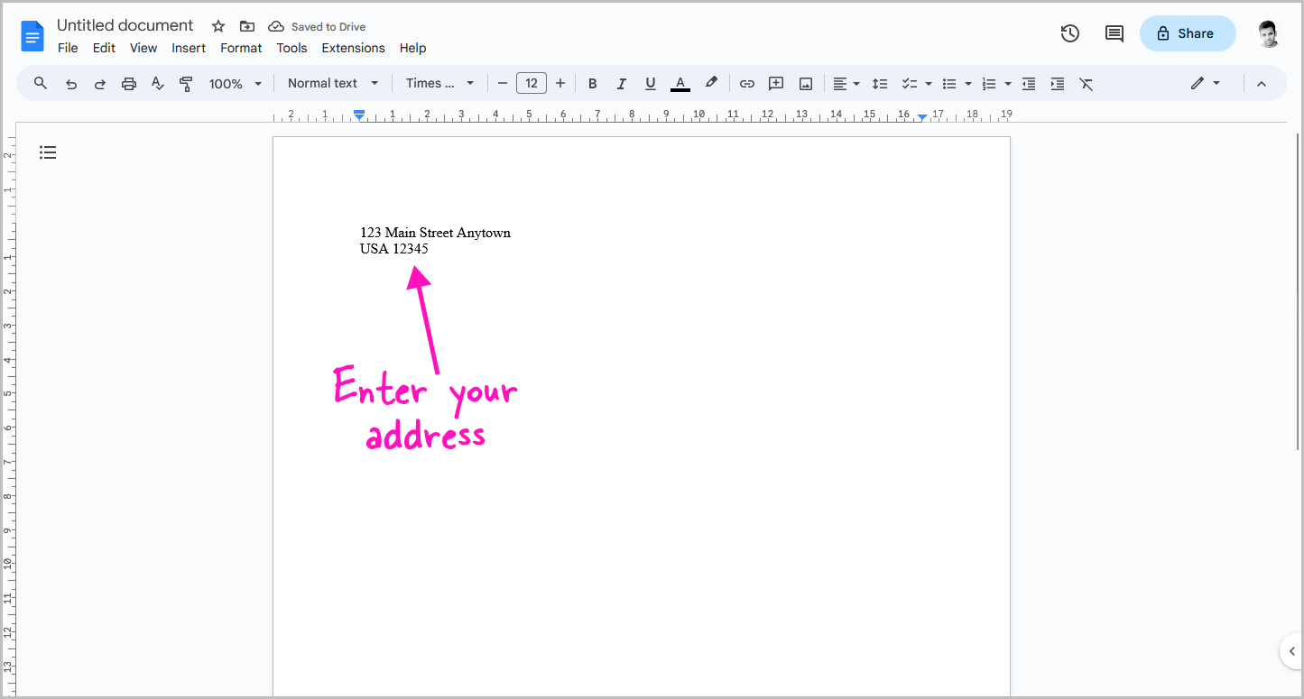
Task: Insert a link
Action: pos(746,82)
